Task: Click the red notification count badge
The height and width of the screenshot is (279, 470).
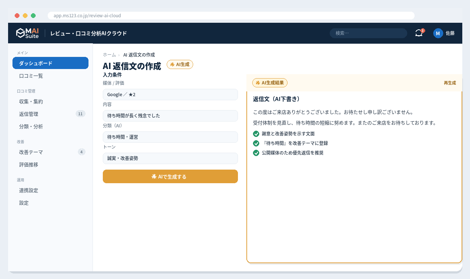Action: (x=423, y=30)
